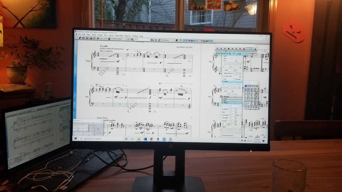The width and height of the screenshot is (342, 192).
Task: Open the House Style menu
Action: [x=118, y=35]
